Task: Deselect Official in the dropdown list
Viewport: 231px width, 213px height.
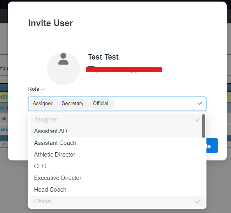Action: 117,201
